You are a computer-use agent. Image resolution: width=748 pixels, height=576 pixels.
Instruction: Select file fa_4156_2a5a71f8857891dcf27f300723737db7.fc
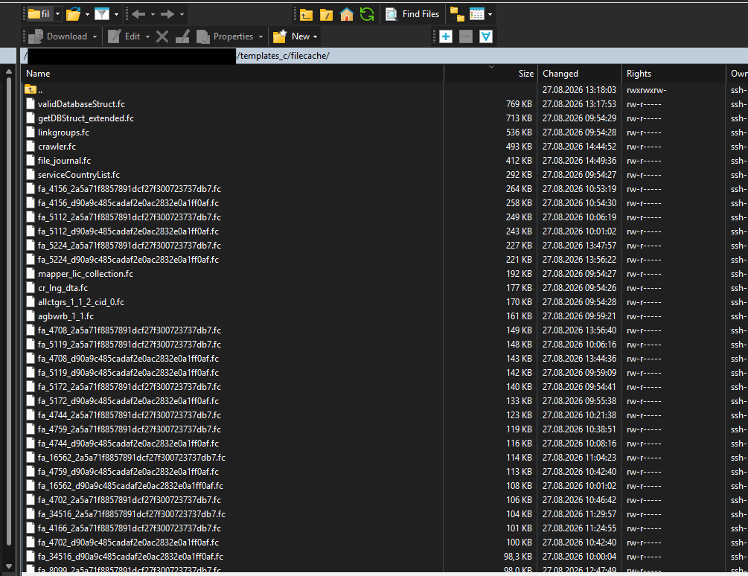pyautogui.click(x=130, y=189)
